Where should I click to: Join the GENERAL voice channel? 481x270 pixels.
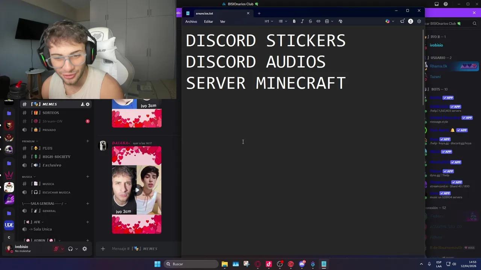click(x=56, y=211)
